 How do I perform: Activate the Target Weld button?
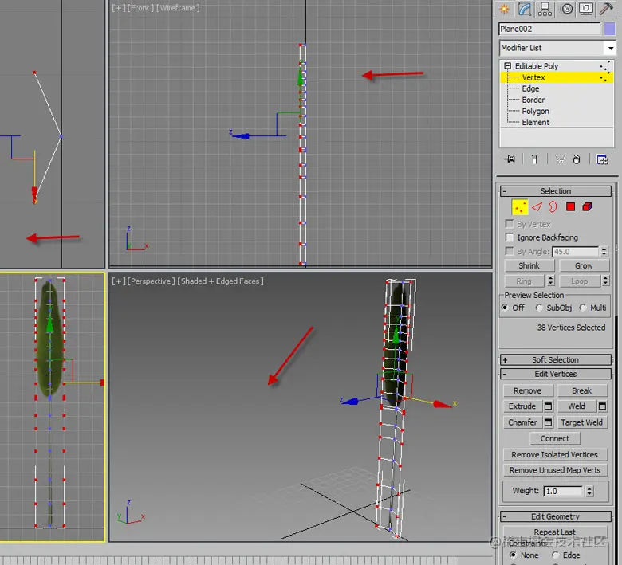(x=582, y=422)
